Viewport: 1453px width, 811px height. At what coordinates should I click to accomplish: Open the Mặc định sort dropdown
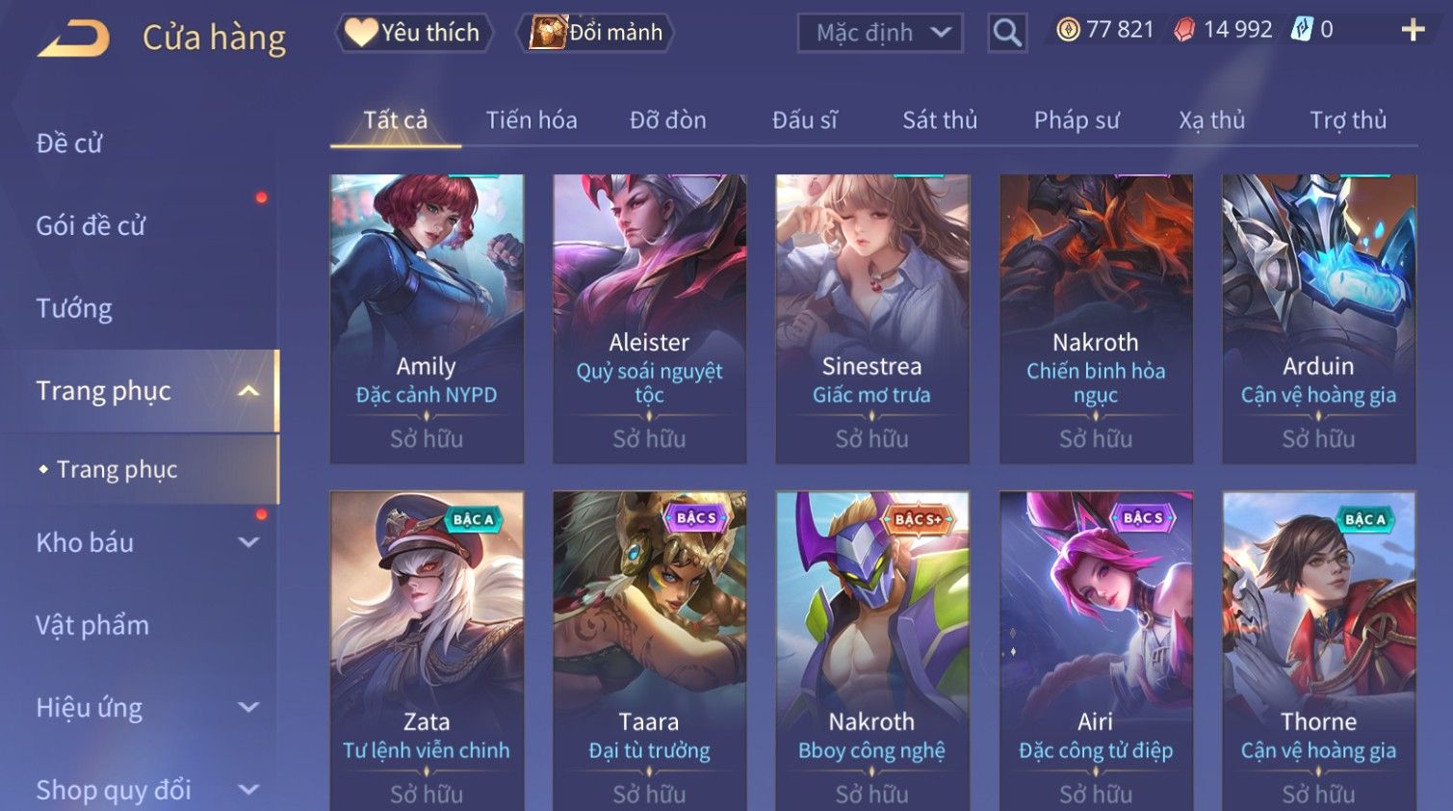point(880,33)
